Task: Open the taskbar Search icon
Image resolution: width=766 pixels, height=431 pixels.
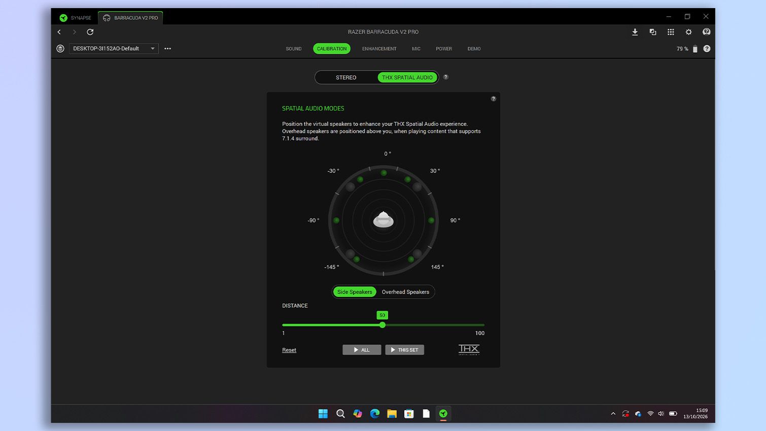Action: [340, 414]
